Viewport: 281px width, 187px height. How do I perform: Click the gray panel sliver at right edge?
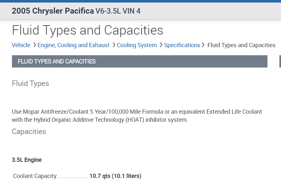[x=280, y=61]
